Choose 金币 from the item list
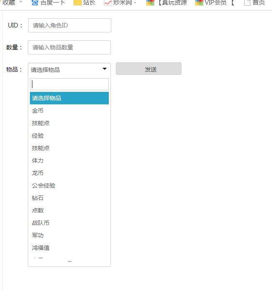Image resolution: width=272 pixels, height=291 pixels. (38, 111)
